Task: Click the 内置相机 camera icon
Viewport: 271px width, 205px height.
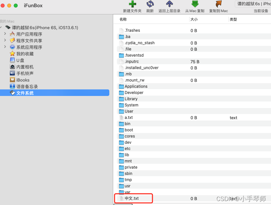Action: pyautogui.click(x=12, y=66)
